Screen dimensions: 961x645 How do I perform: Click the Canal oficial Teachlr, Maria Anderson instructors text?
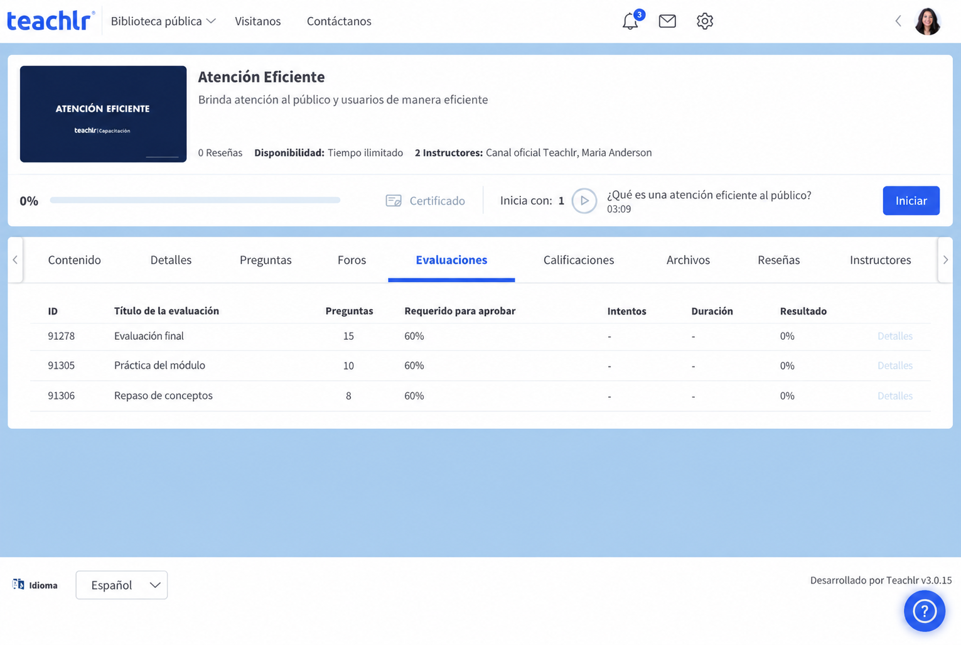pyautogui.click(x=569, y=153)
